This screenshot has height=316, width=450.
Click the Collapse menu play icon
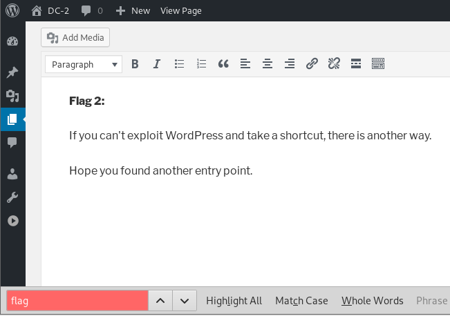tap(13, 221)
